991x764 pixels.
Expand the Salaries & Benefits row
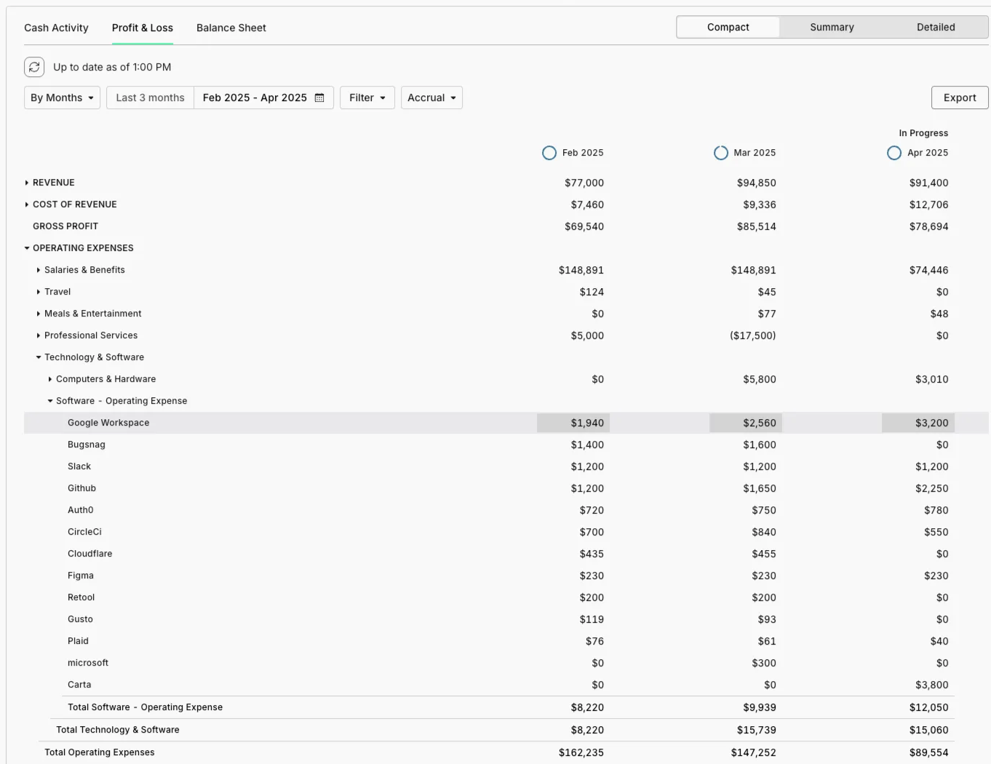pos(39,270)
